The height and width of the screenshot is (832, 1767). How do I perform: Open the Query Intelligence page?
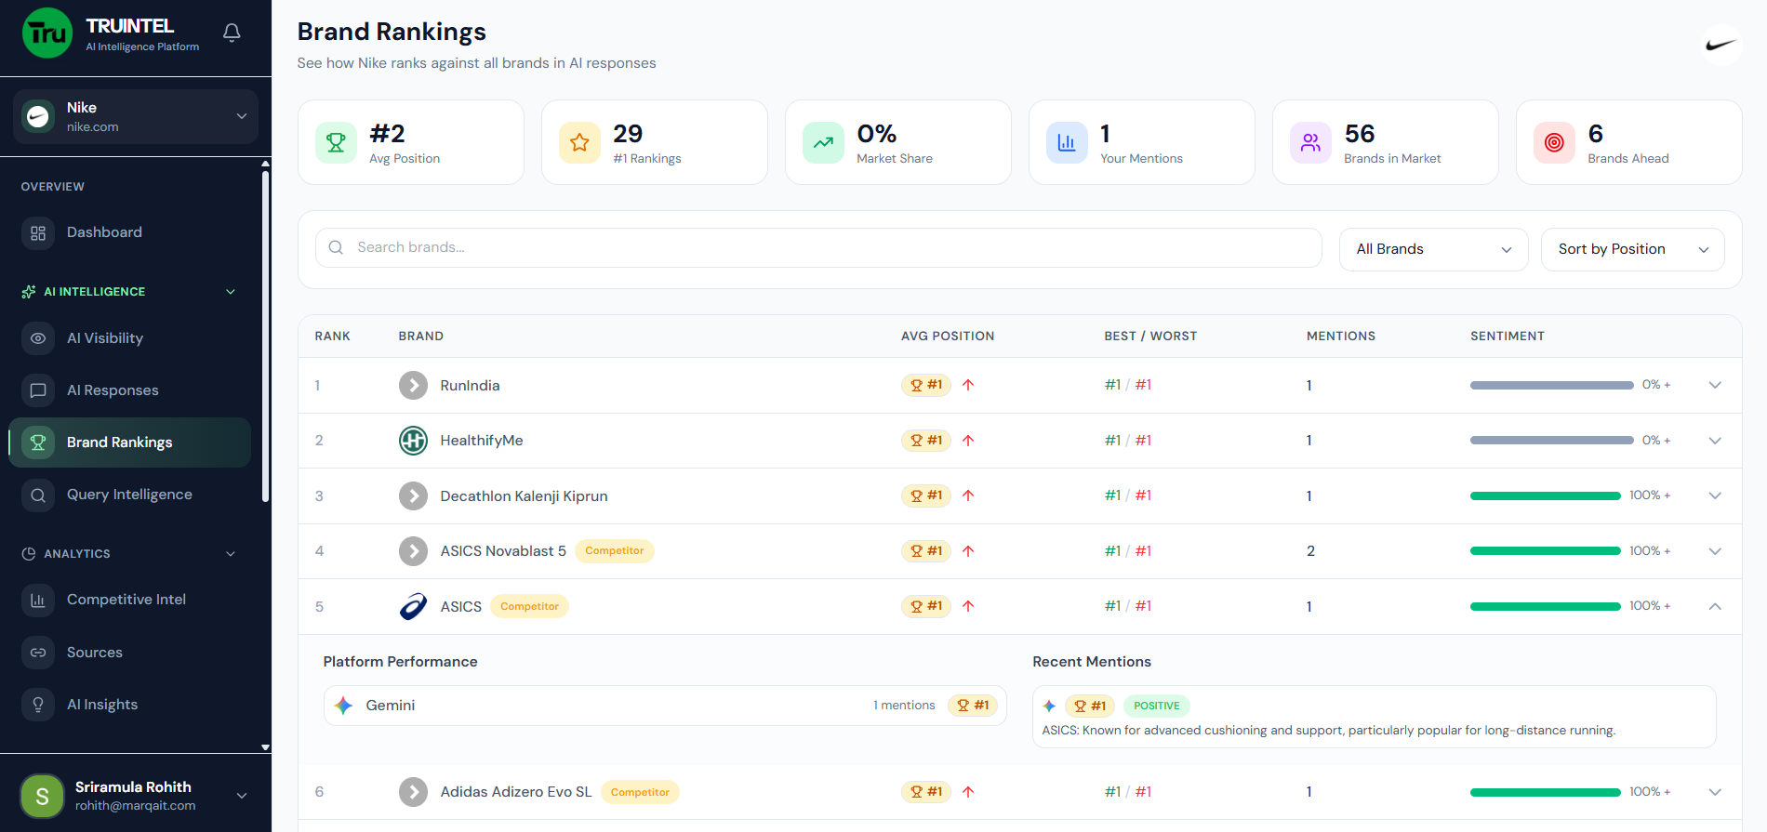(129, 495)
